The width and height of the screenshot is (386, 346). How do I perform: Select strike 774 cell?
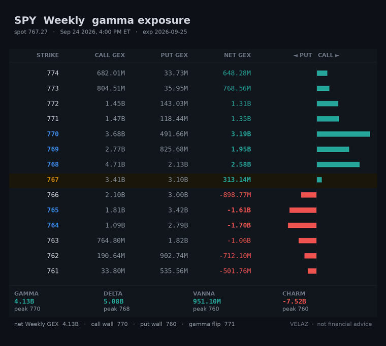click(x=53, y=73)
